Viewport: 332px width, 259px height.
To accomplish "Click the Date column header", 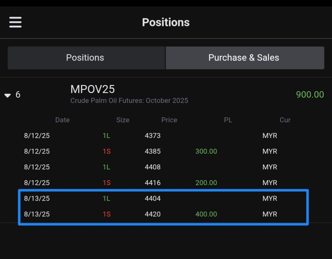I will click(62, 120).
